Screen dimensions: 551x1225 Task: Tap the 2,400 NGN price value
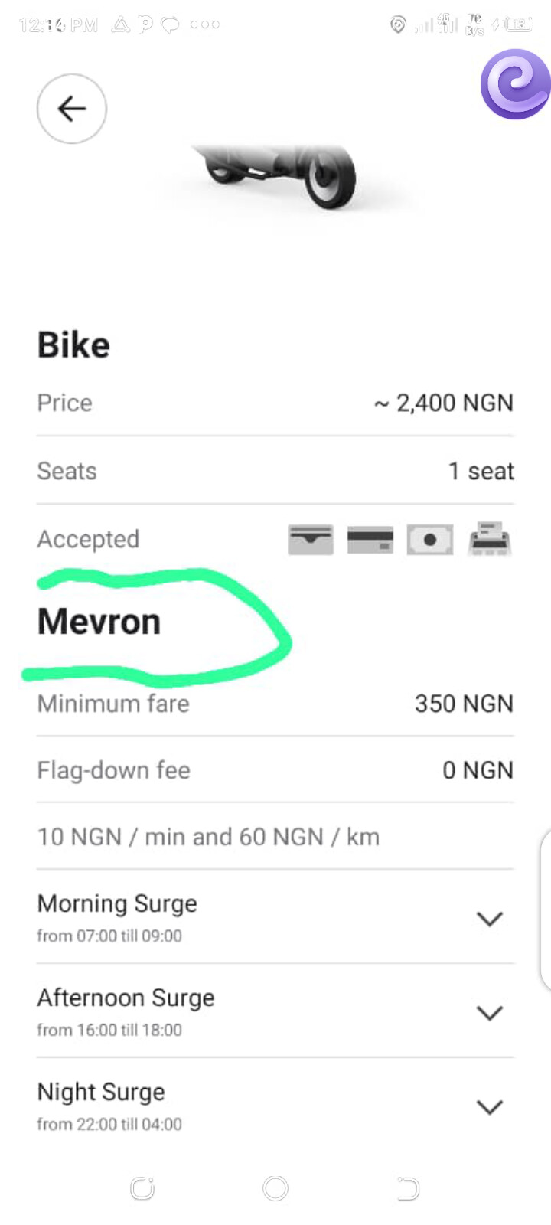click(444, 403)
